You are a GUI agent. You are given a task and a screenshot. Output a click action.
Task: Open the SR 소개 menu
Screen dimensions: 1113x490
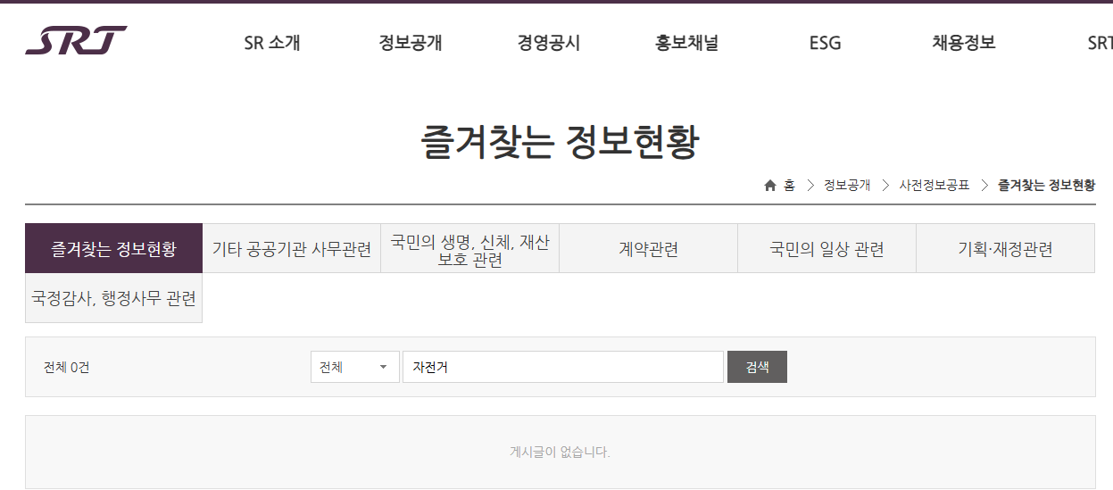(x=272, y=43)
